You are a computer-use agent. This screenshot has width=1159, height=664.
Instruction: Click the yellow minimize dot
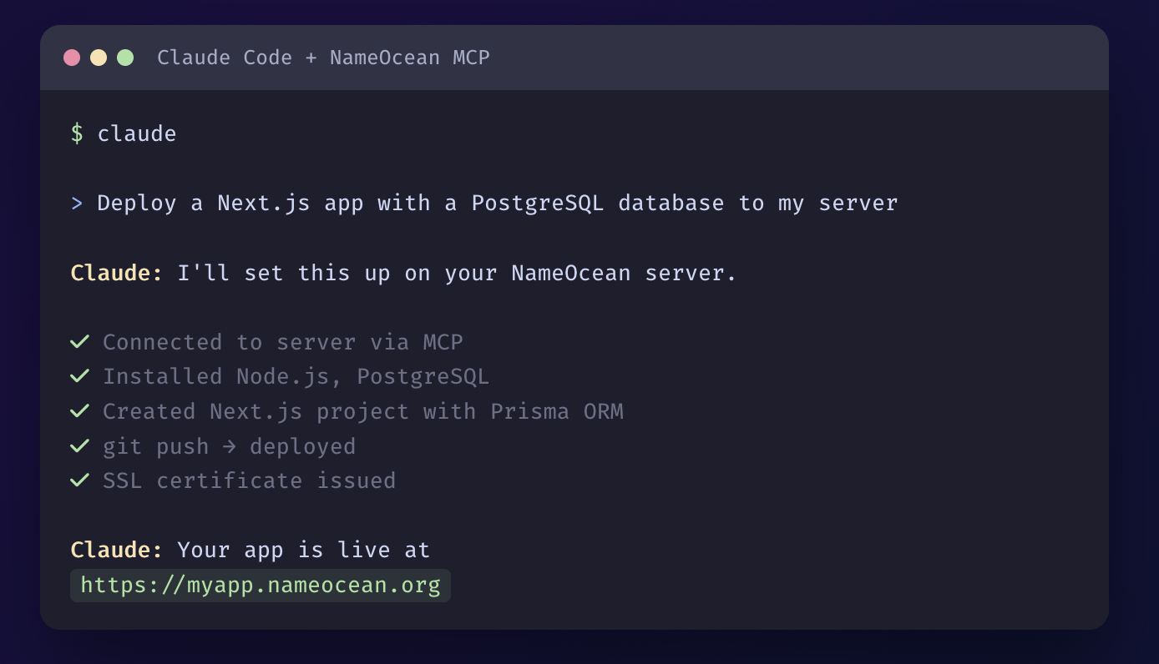coord(99,58)
